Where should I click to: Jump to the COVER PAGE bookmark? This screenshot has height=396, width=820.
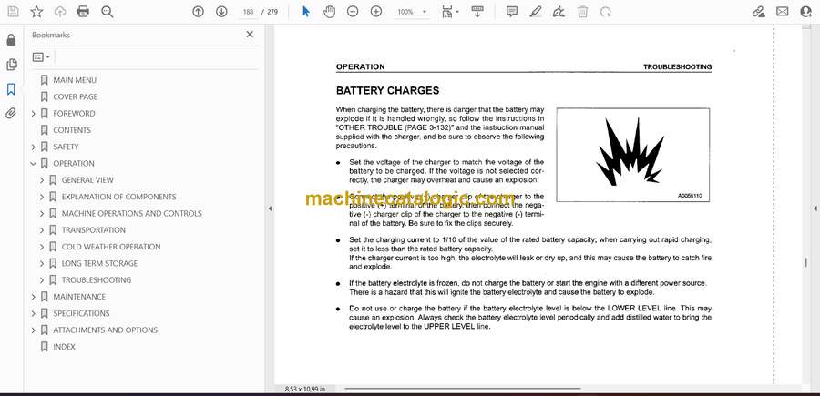[76, 96]
